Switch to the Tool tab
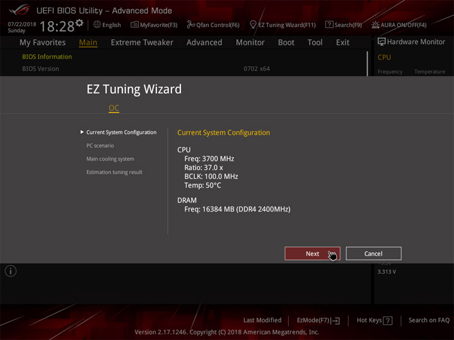454x340 pixels. pos(315,43)
